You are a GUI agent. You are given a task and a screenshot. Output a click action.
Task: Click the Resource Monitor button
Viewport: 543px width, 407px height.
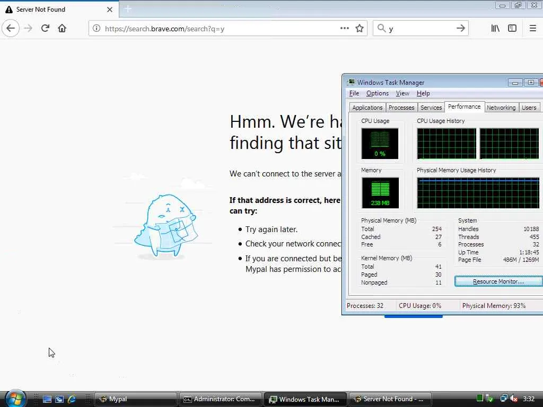[x=498, y=281]
